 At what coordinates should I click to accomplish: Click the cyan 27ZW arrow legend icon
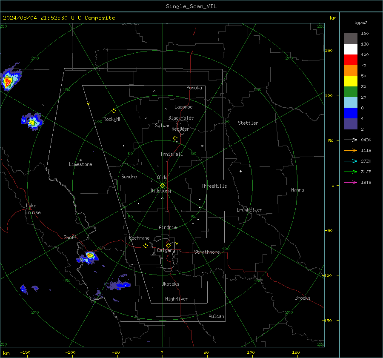351,161
